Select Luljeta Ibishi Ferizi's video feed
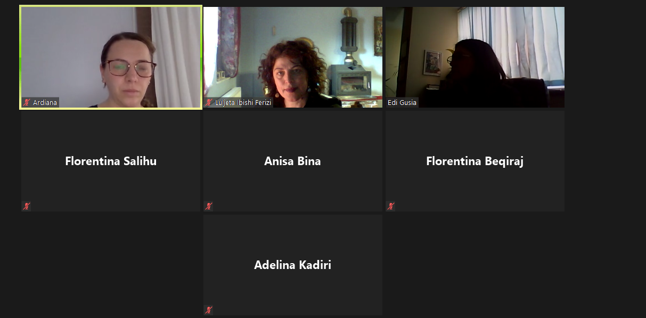646x318 pixels. click(x=293, y=57)
